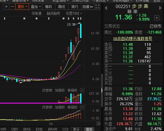Click the last cyan candlestick at 13.38

click(x=81, y=31)
